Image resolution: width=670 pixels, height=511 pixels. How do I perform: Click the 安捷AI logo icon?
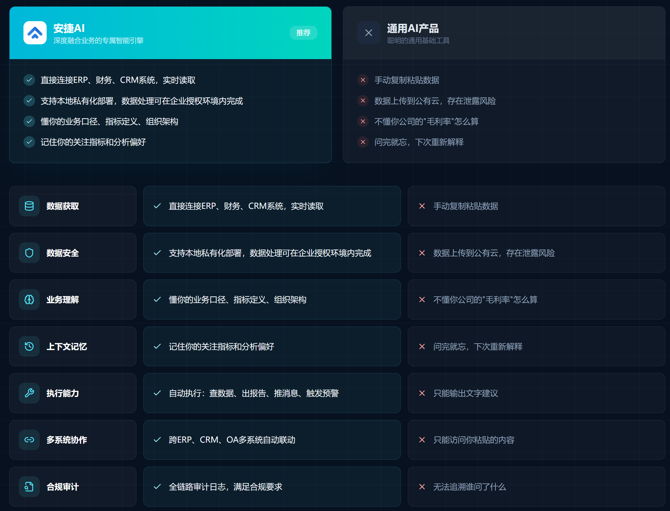(35, 33)
